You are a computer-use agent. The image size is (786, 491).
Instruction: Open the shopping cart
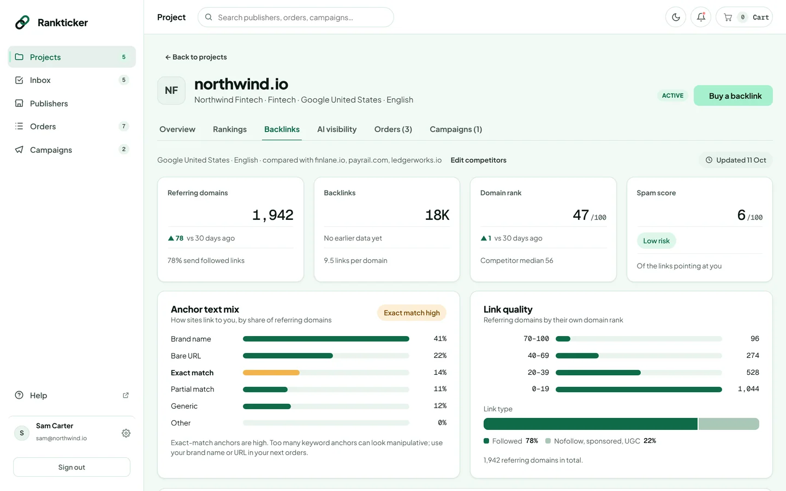(x=744, y=17)
